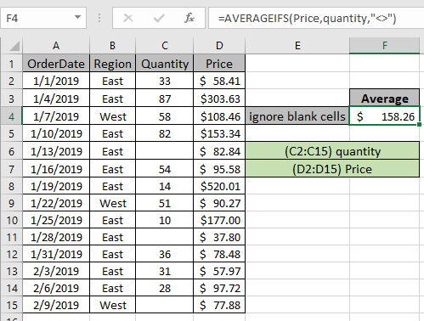Viewport: 424px width, 321px height.
Task: Click the ignore blank cells label
Action: coord(297,116)
